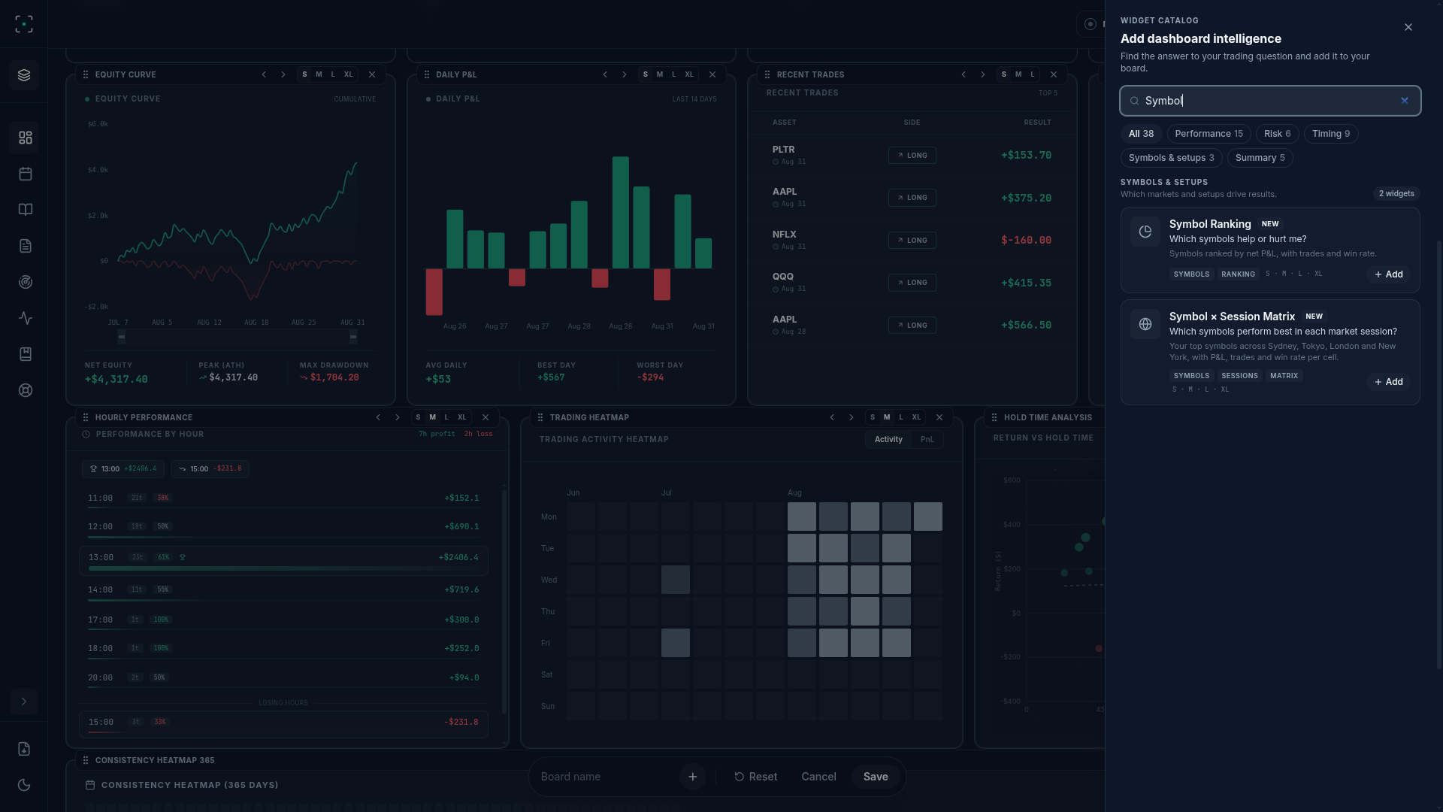Set Recent Trades widget size to M
Image resolution: width=1443 pixels, height=812 pixels.
[1018, 74]
